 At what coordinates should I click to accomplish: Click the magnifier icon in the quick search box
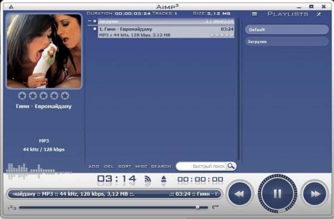tap(230, 166)
